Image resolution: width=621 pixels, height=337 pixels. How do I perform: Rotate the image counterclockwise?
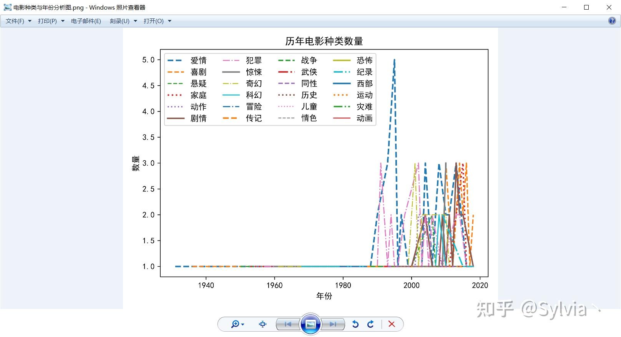355,324
